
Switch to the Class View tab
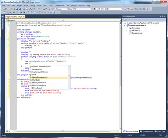[160, 131]
